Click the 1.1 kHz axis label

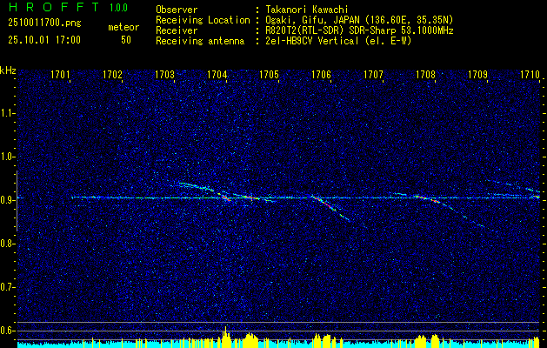(7, 113)
